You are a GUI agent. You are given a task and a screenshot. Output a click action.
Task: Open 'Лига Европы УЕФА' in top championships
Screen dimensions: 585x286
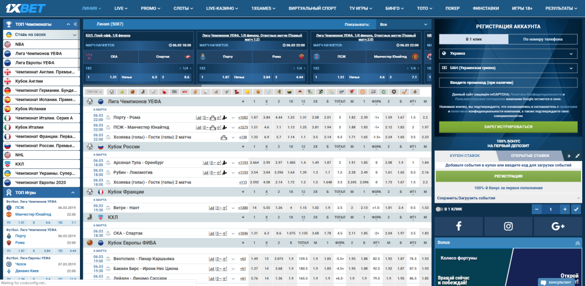(39, 63)
